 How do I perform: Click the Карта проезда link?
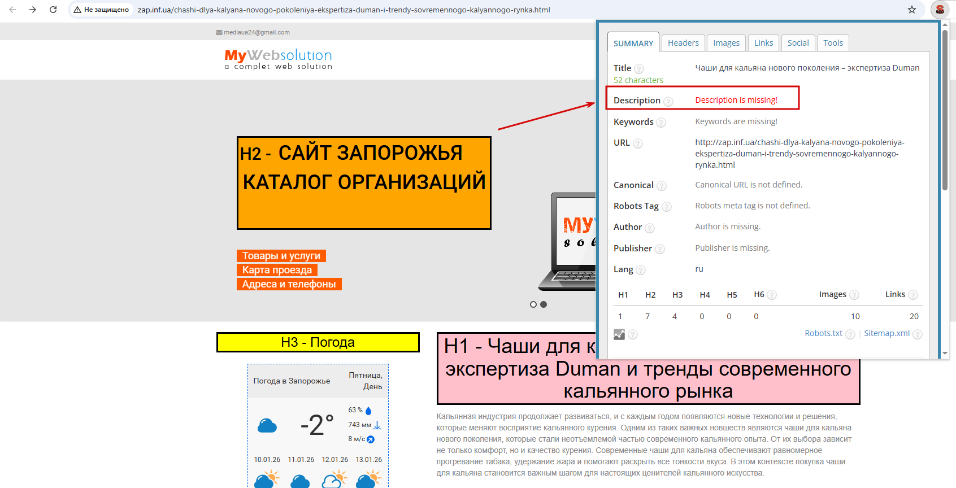coord(277,270)
